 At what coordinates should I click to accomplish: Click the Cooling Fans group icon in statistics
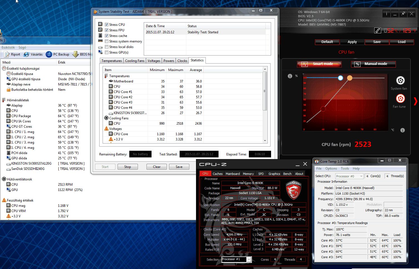[x=106, y=118]
